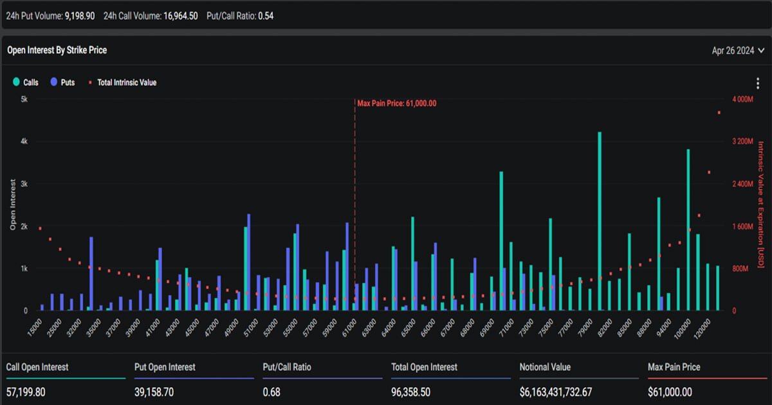The width and height of the screenshot is (772, 405).
Task: Select the Puts bar at 35000 strike
Action: click(x=91, y=273)
